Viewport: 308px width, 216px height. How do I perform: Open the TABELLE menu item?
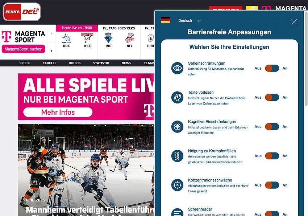coord(50,63)
